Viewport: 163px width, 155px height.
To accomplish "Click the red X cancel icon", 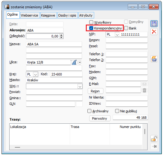I will [x=154, y=32].
